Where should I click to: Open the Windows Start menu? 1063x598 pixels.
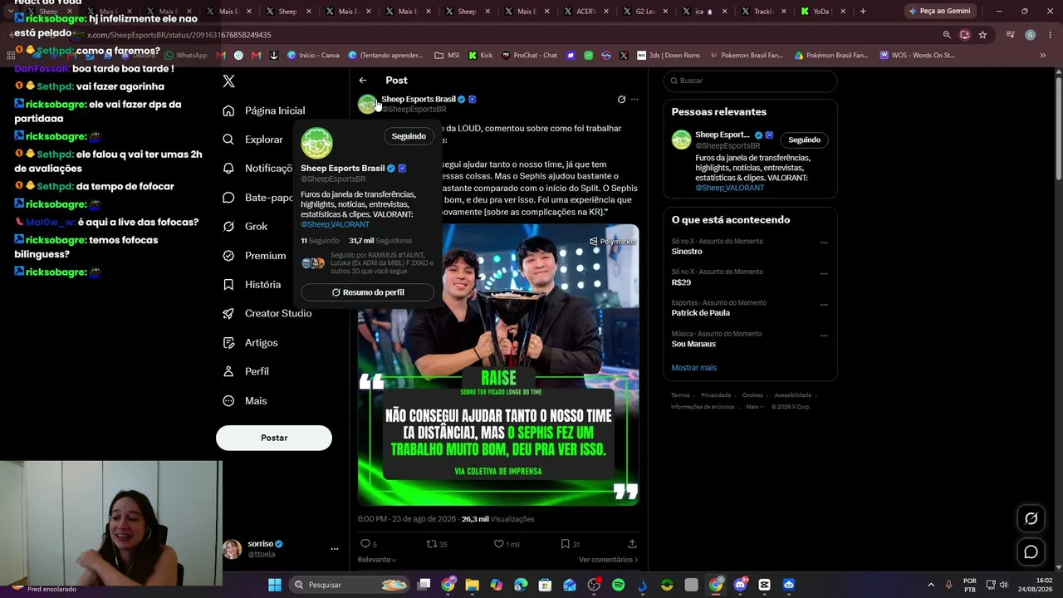(275, 585)
